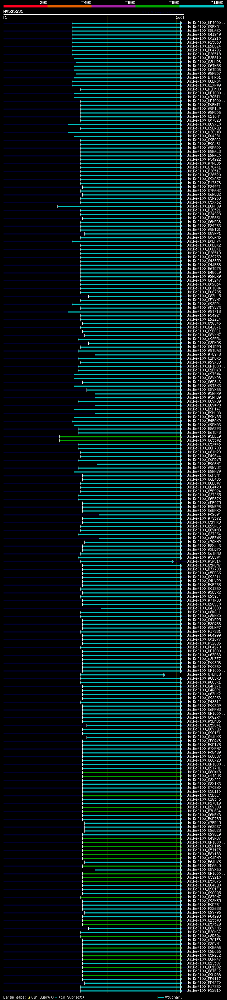Viewport: 227px width, 1000px height.
Task: Select hit label UniRef100_C6TN36
Action: coord(204,66)
